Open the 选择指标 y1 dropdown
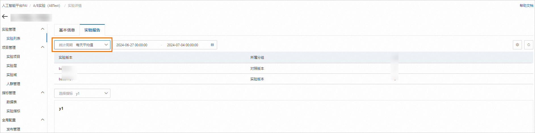The height and width of the screenshot is (133, 535). click(x=82, y=93)
